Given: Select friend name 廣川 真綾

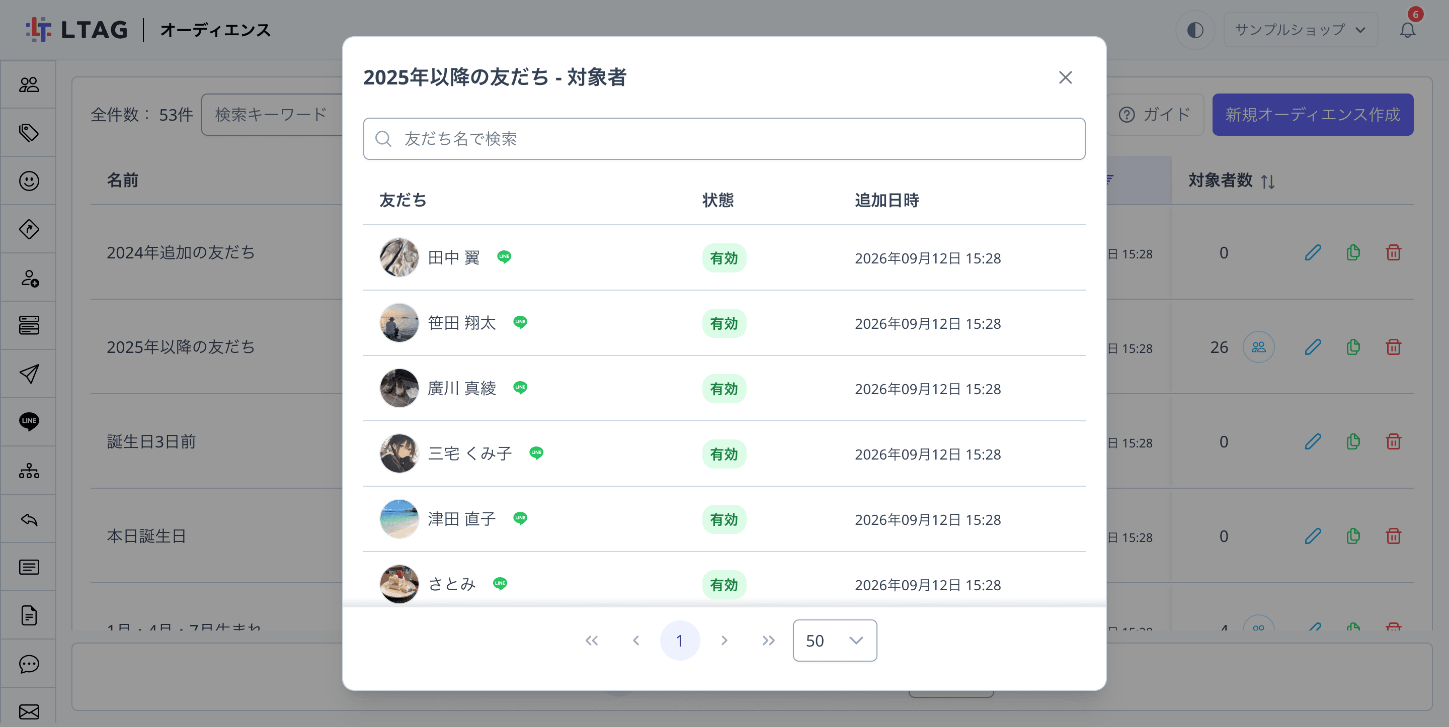Looking at the screenshot, I should coord(462,388).
